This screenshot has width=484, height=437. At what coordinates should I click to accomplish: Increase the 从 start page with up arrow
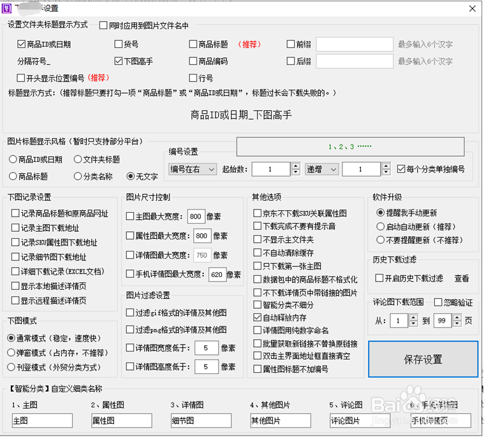click(x=413, y=318)
